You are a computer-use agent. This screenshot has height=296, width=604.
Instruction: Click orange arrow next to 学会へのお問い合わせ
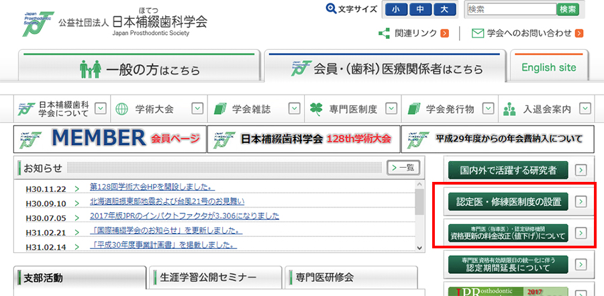[x=579, y=33]
